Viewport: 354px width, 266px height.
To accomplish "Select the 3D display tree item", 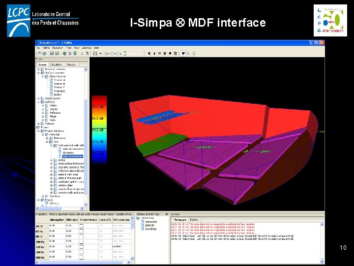I will (68, 153).
